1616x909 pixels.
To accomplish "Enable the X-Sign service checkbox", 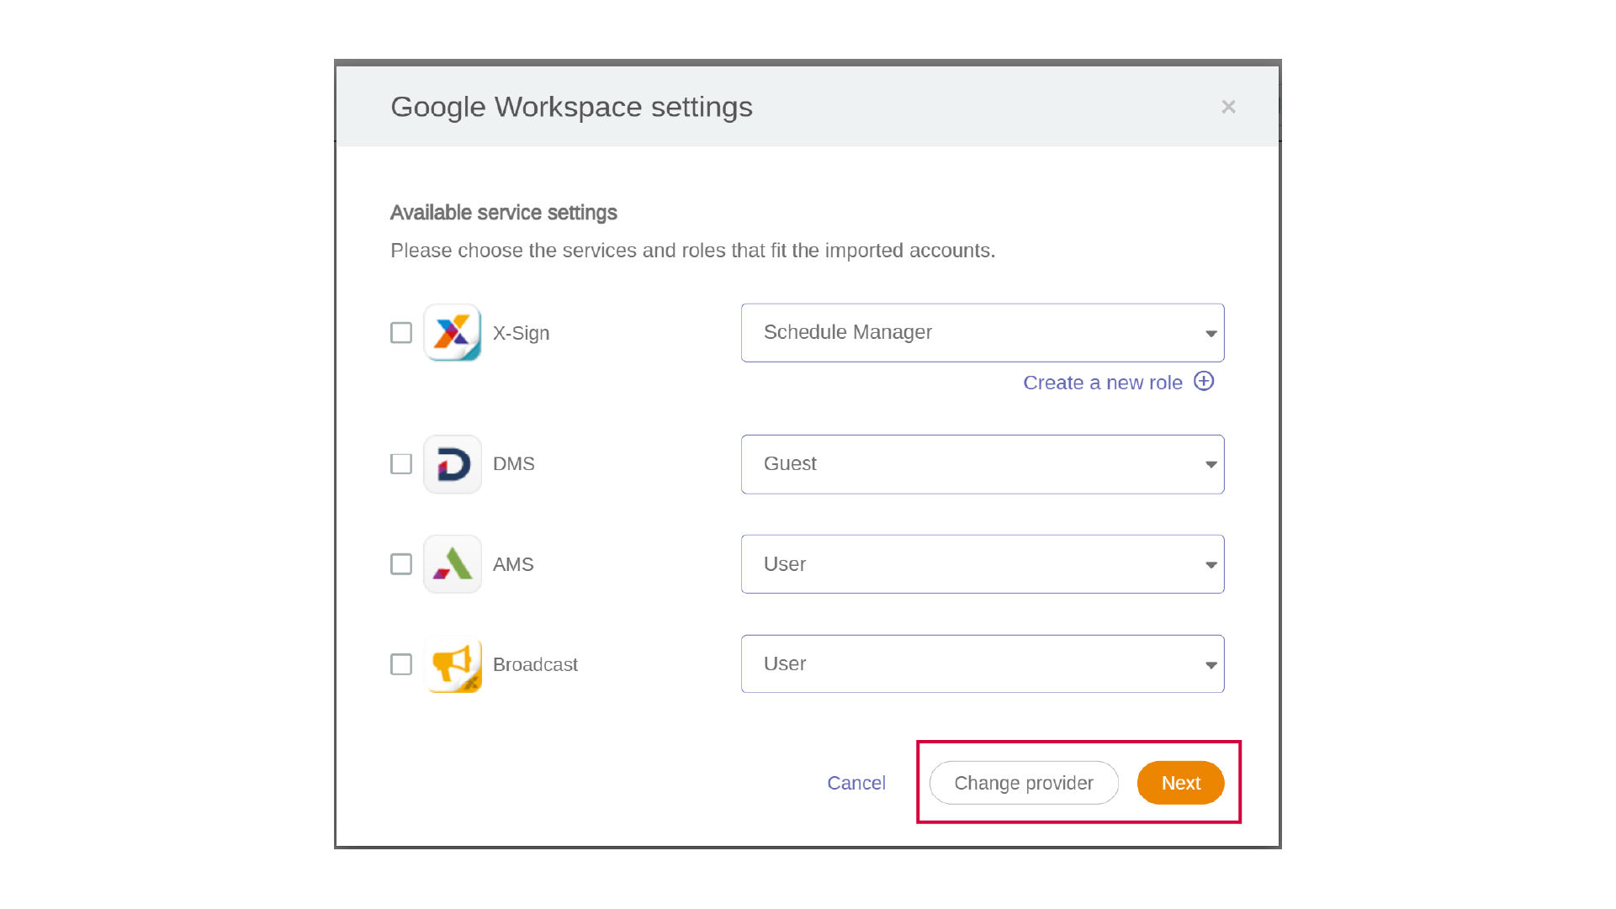I will [x=401, y=333].
